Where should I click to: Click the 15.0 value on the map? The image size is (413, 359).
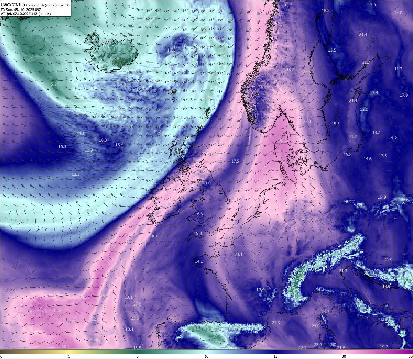click(x=198, y=233)
